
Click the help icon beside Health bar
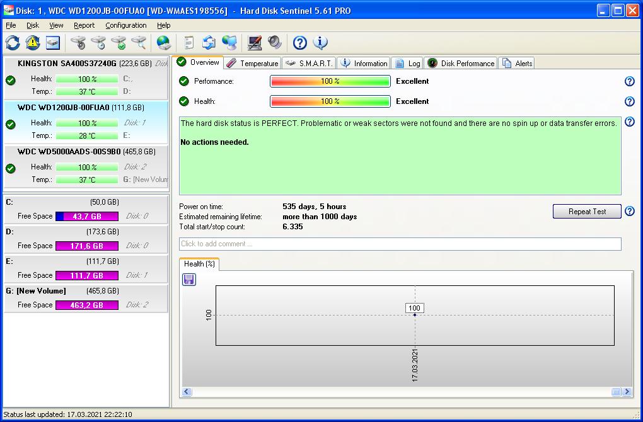(x=630, y=101)
